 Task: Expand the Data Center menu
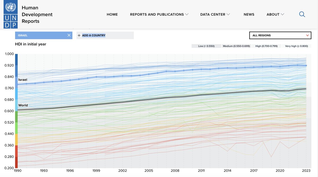tap(215, 14)
